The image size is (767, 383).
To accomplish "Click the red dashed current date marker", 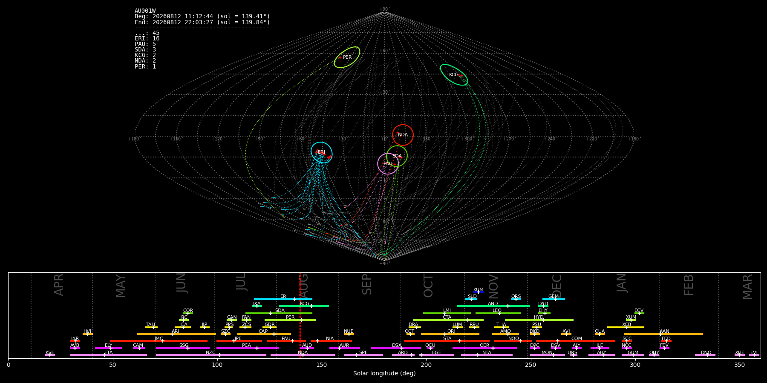I will coord(300,315).
